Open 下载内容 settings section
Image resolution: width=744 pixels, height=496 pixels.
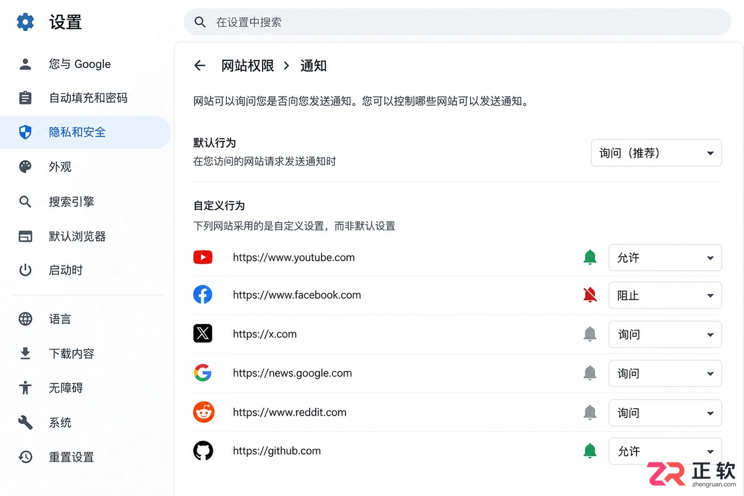[x=85, y=353]
